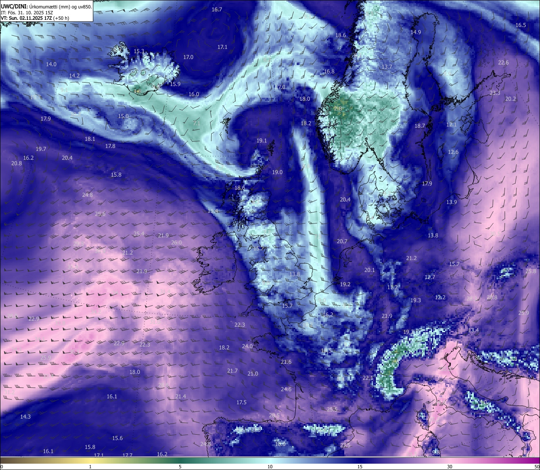Viewport: 540px width, 470px height.
Task: Click the 'VT: Sun. 02.11.2025 17Z (+50 h)' line
Action: click(35, 18)
